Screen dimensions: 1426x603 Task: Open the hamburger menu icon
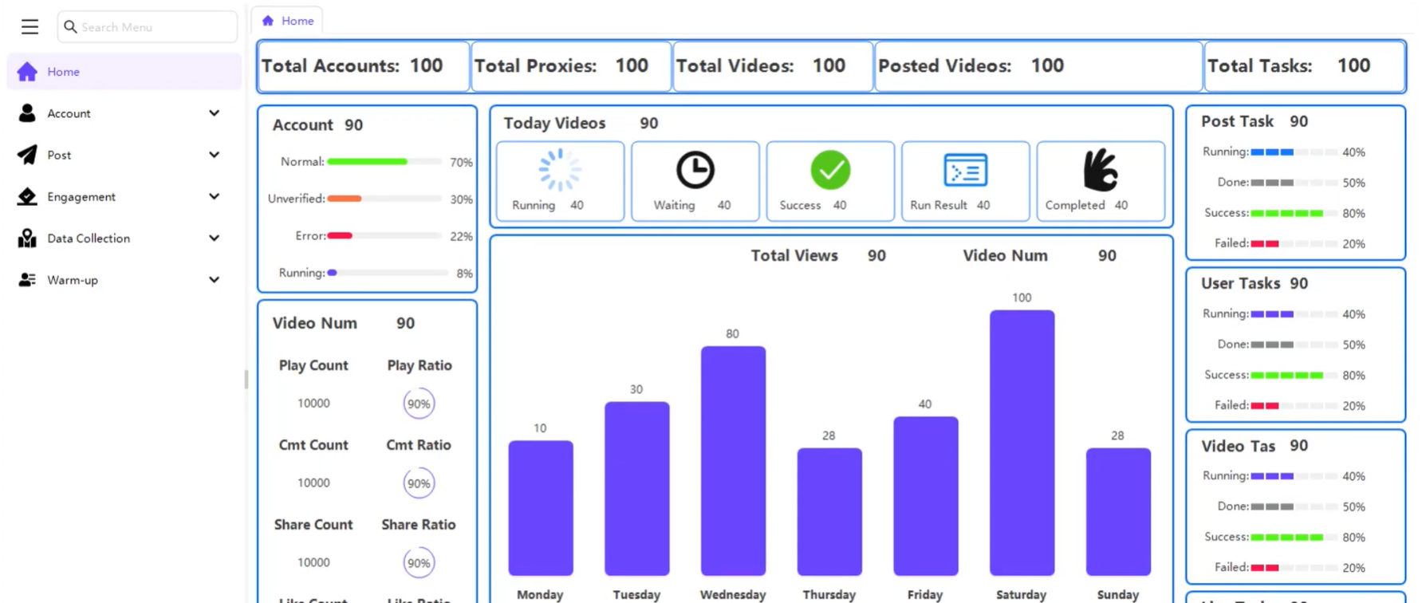pyautogui.click(x=30, y=27)
